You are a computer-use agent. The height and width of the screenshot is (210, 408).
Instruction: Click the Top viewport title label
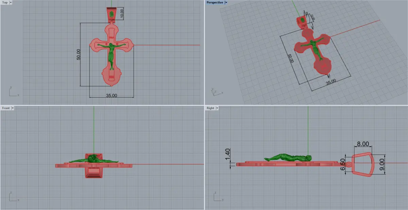coord(5,2)
